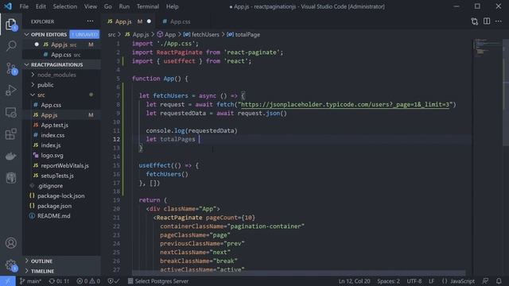Click Select Postgres Server in status bar

(158, 281)
